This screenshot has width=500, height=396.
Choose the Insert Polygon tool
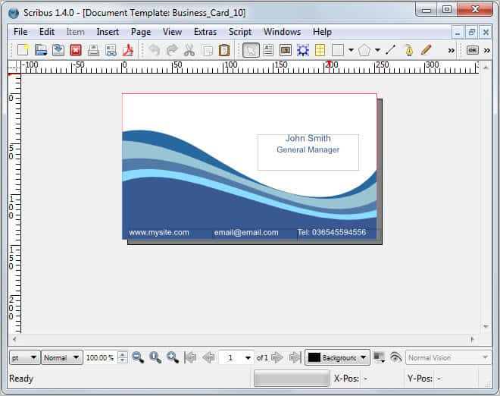tap(364, 50)
